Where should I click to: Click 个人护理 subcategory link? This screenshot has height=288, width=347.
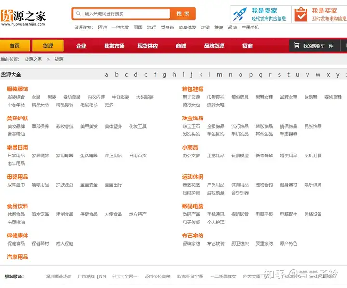click(x=215, y=222)
